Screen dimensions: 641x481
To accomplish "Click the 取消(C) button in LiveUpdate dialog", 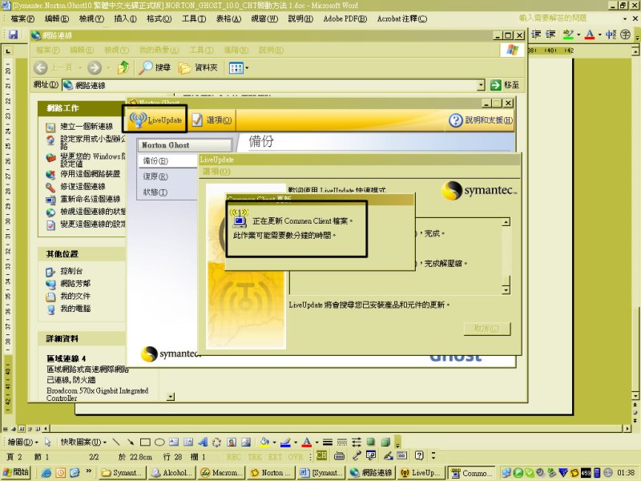I will tap(487, 329).
